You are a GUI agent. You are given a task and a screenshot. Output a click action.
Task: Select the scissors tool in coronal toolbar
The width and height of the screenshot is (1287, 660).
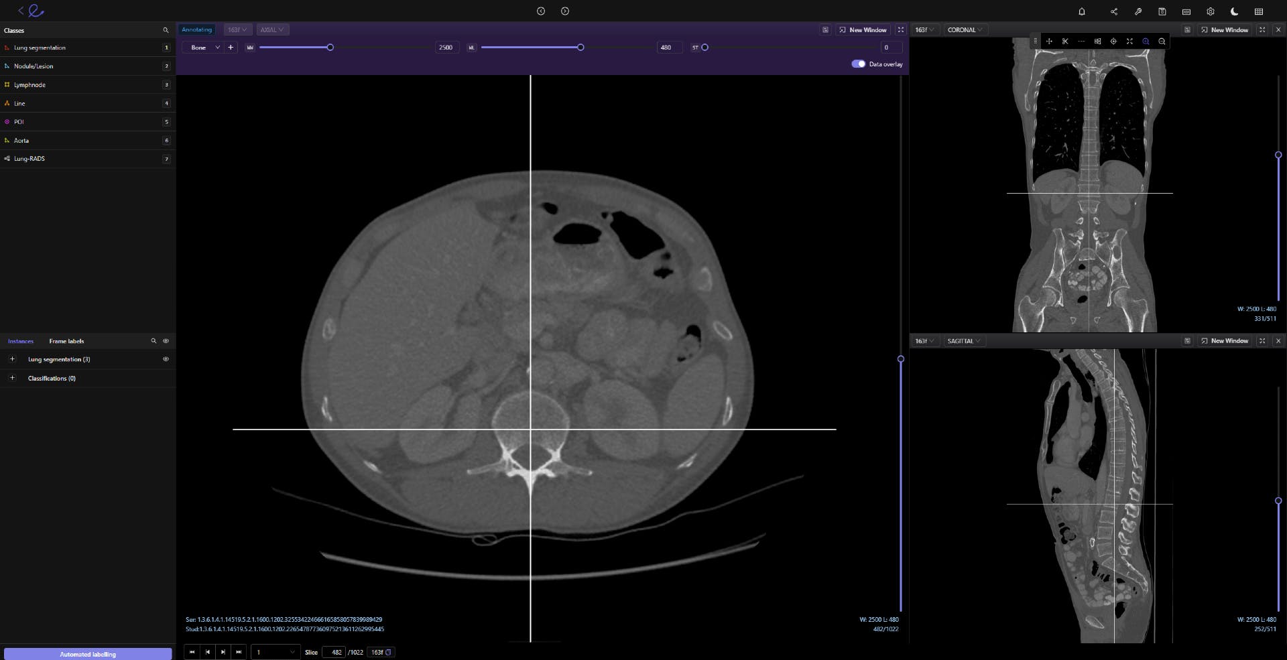coord(1065,42)
